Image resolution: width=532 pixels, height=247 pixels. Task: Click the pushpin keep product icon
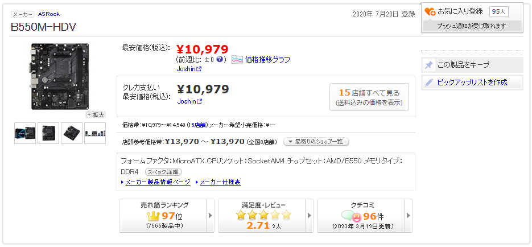[x=429, y=65]
